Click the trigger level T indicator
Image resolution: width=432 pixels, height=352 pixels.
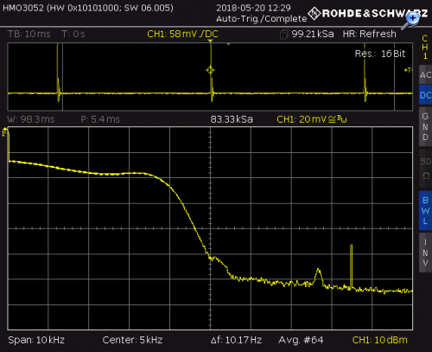tap(408, 70)
